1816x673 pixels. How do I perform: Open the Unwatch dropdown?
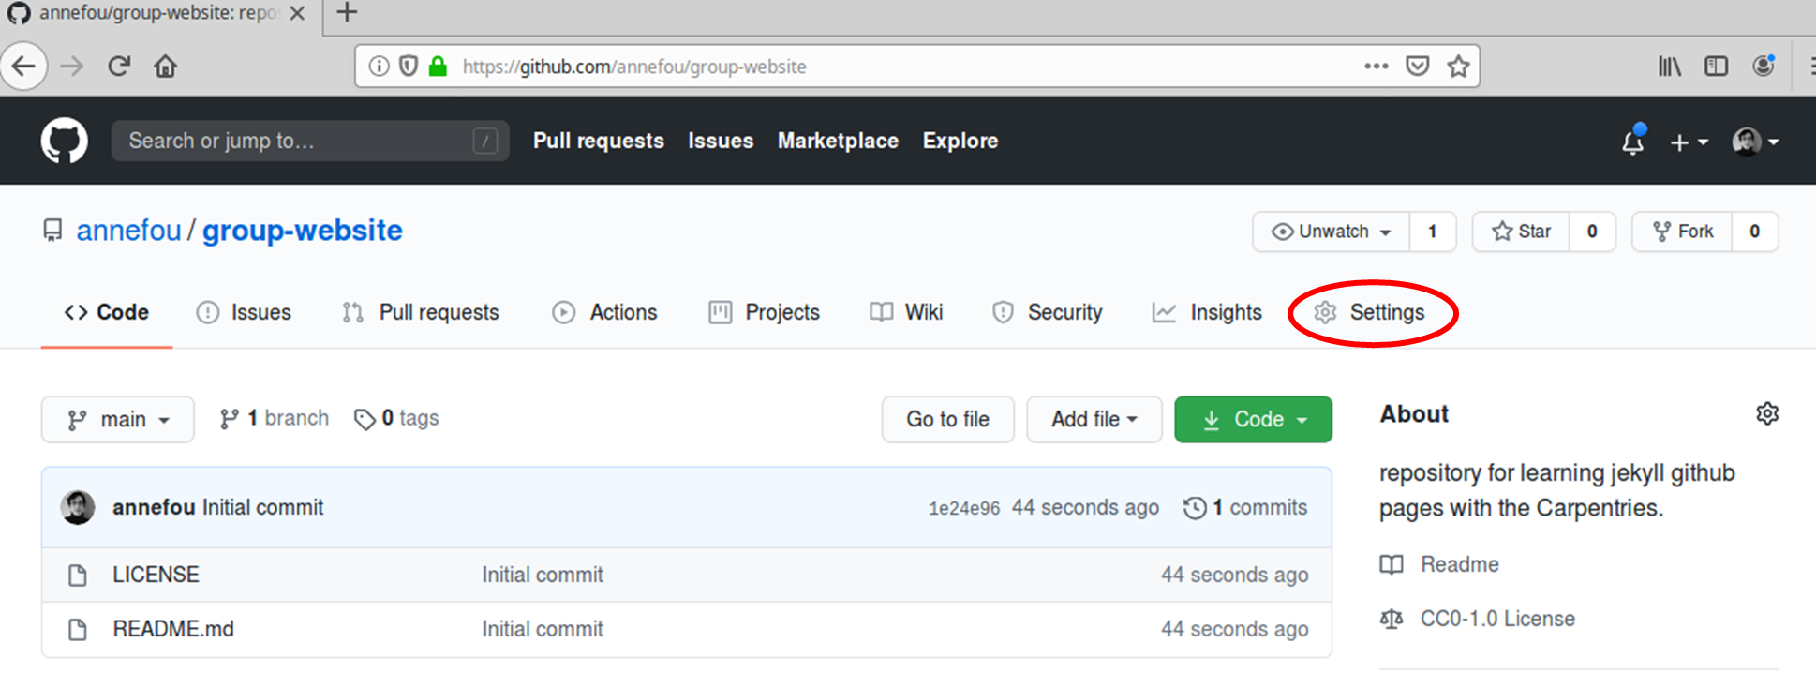tap(1331, 232)
